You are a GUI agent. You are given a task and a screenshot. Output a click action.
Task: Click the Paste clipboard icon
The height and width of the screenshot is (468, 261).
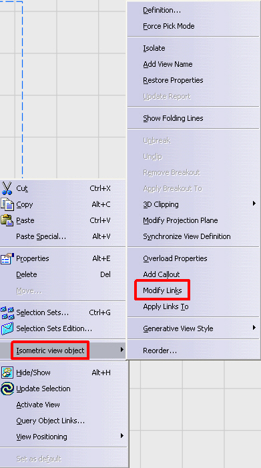pos(7,220)
